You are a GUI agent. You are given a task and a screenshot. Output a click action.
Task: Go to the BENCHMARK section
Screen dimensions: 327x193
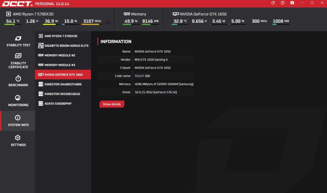18,85
